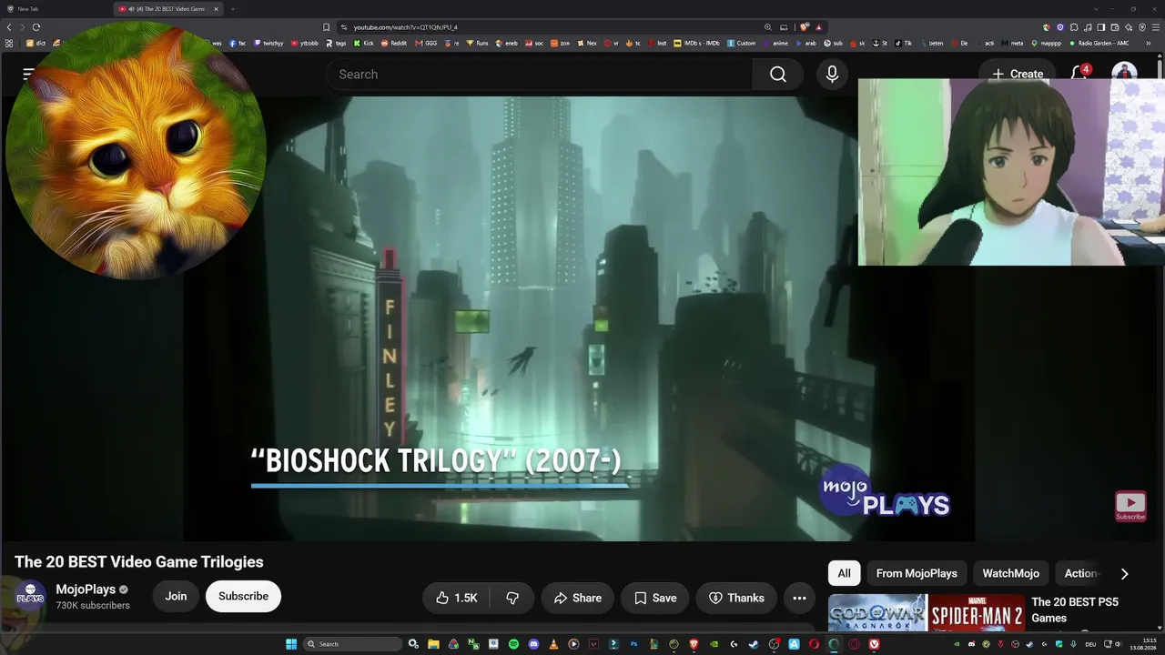
Task: Open Vivaldi browser from taskbar
Action: [874, 644]
